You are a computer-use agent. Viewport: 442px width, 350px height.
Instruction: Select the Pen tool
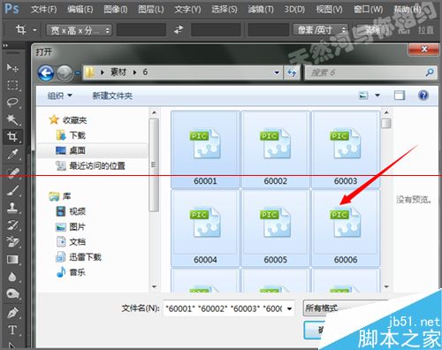(x=12, y=312)
